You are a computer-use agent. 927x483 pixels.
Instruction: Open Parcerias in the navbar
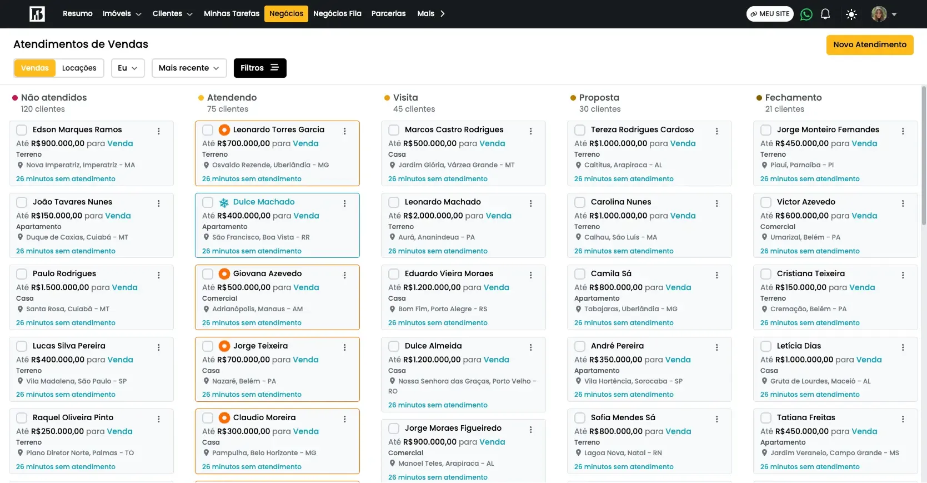click(388, 14)
